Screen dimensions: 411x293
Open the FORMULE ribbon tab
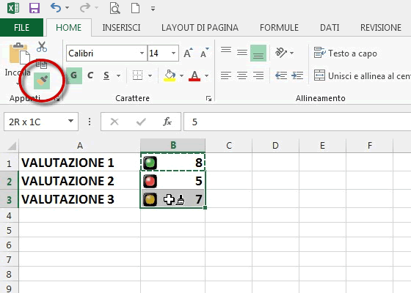coord(279,28)
